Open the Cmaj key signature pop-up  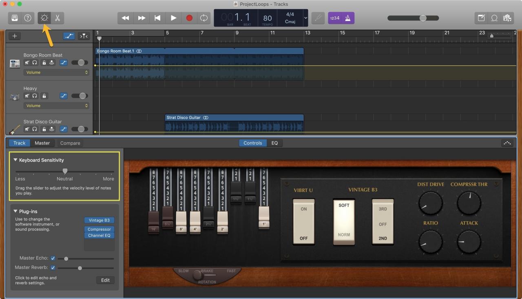coord(290,22)
